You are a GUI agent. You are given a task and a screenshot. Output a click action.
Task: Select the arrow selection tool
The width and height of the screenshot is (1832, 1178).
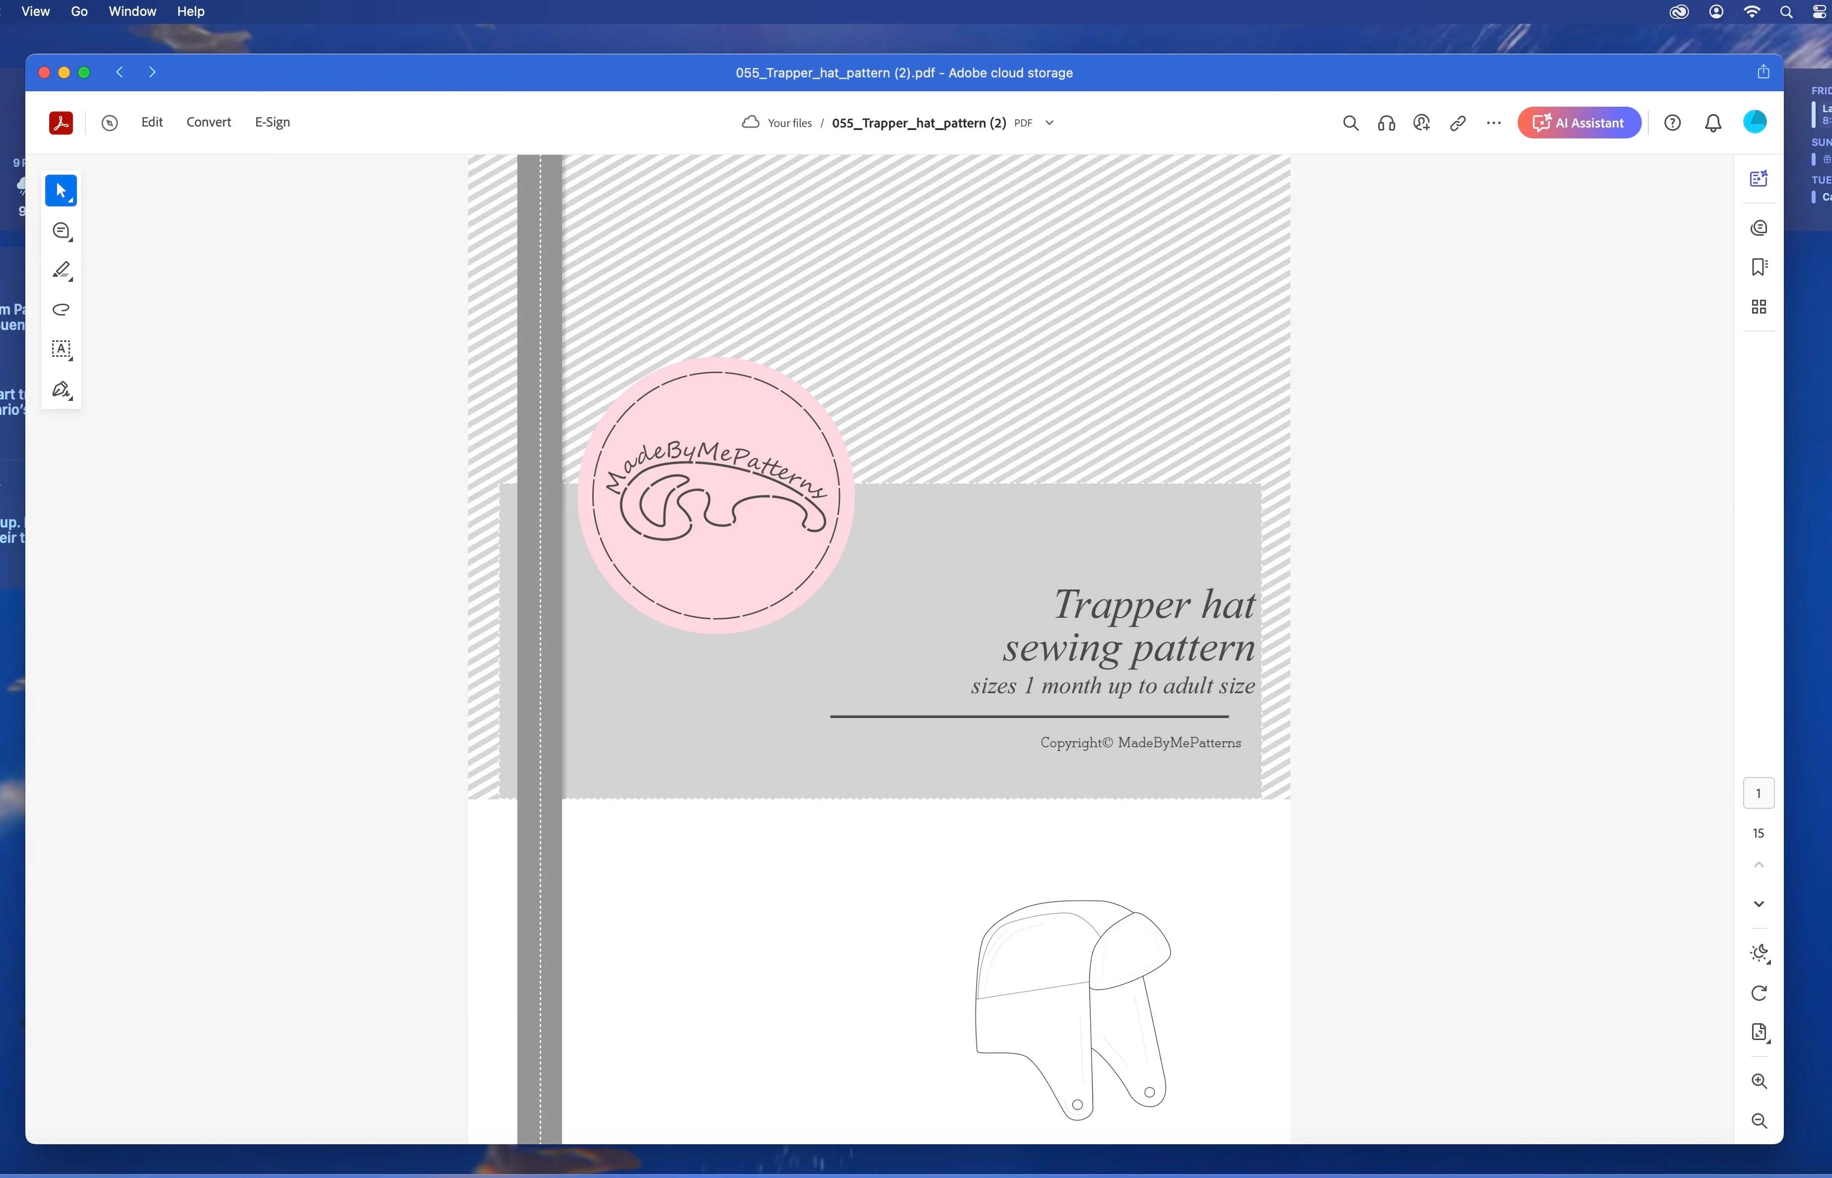click(61, 191)
